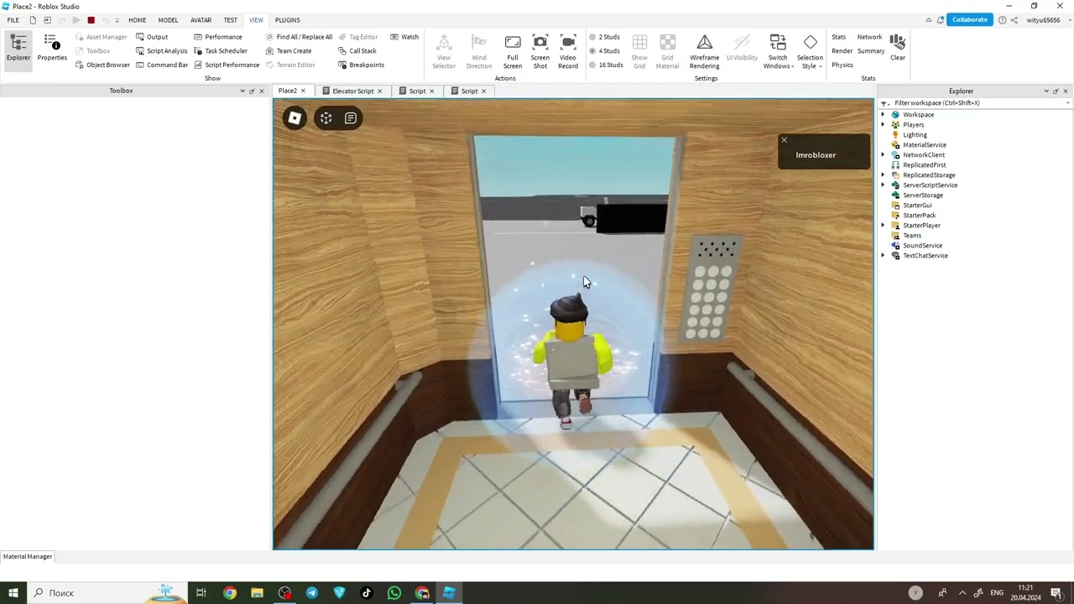Image resolution: width=1074 pixels, height=604 pixels.
Task: Click the Windows Start button
Action: [13, 593]
